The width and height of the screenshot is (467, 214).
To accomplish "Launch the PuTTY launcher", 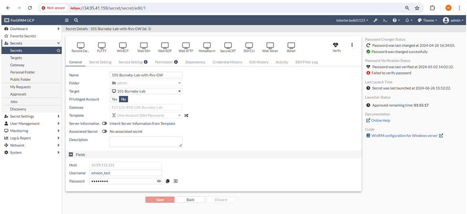I will (102, 47).
